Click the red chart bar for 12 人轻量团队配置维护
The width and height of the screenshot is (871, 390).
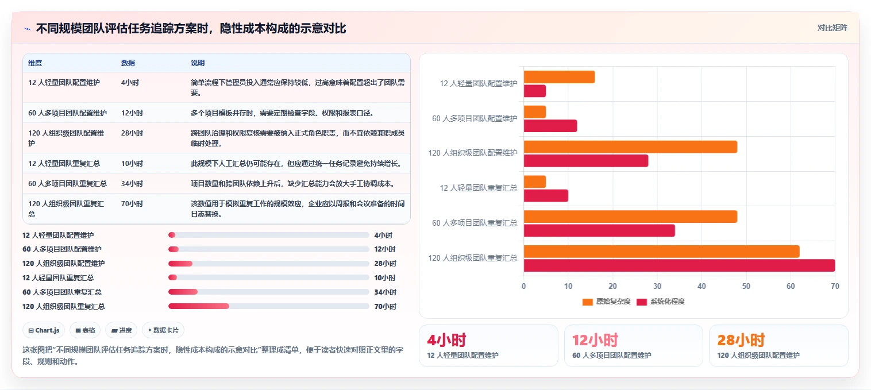tap(535, 91)
